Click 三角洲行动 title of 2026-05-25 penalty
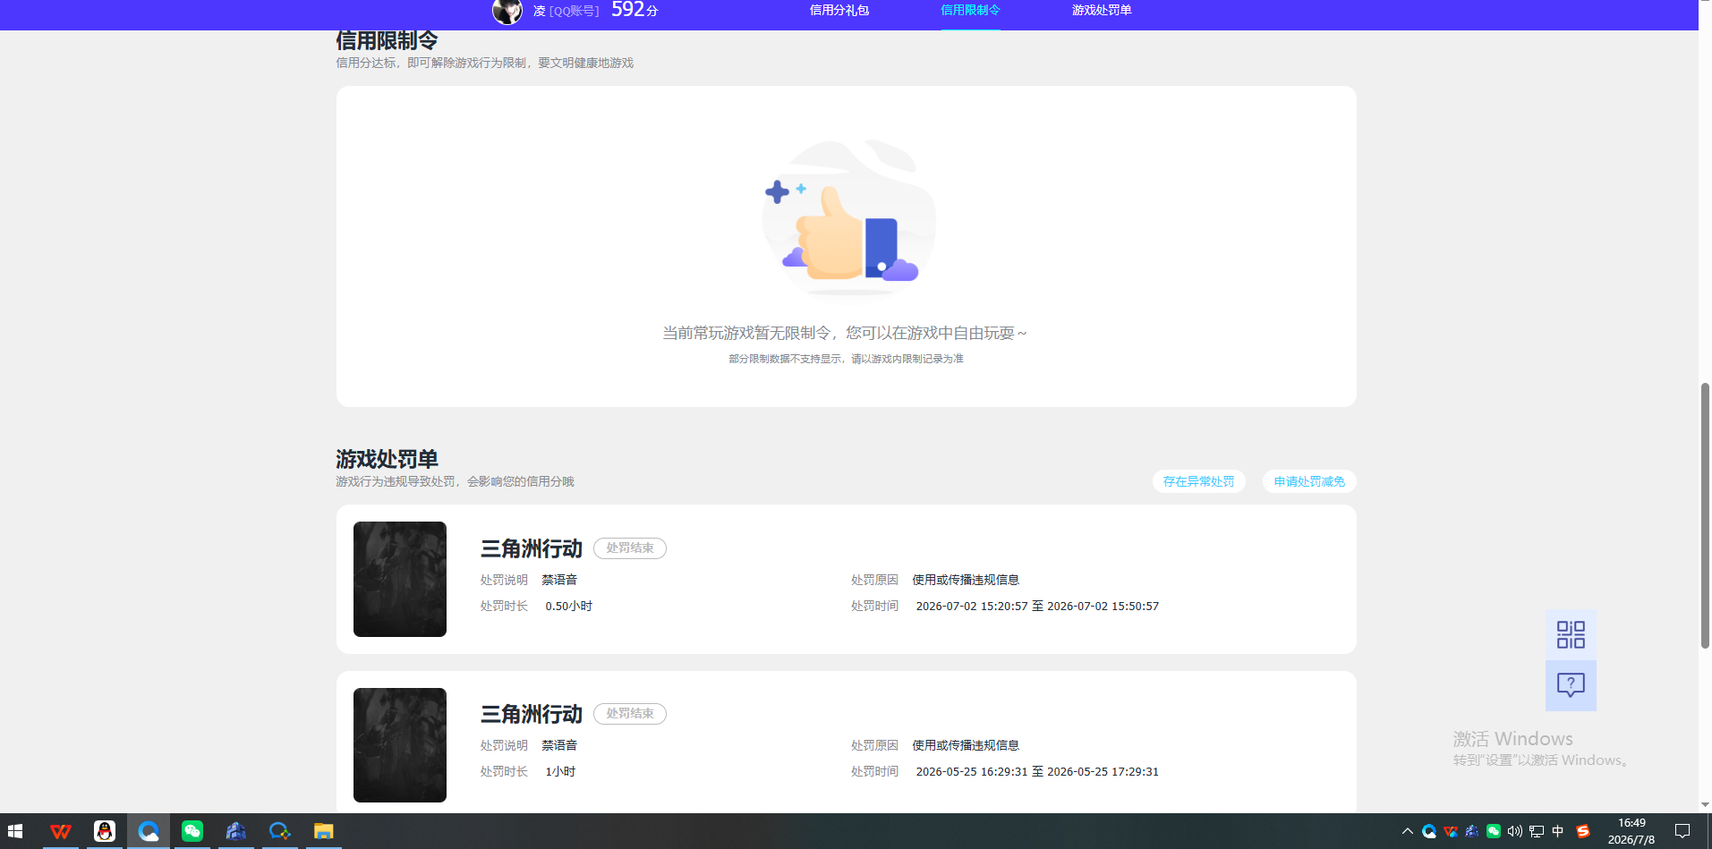1712x849 pixels. (x=532, y=714)
